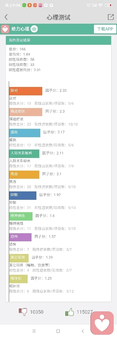Click the thumbs up icon
This screenshot has width=117, height=338.
click(x=70, y=312)
